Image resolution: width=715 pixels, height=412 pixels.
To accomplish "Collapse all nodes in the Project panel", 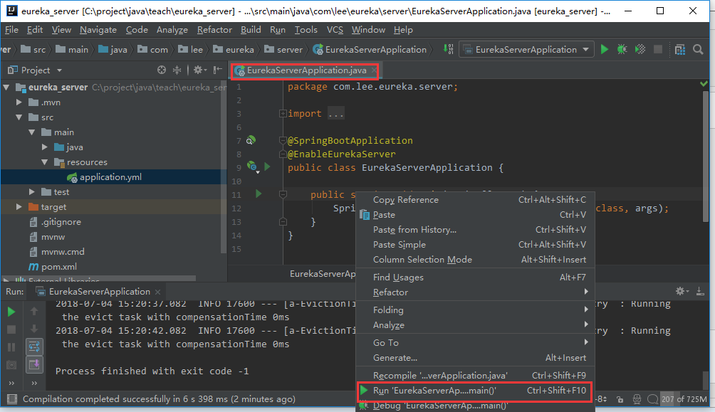I will tap(177, 70).
